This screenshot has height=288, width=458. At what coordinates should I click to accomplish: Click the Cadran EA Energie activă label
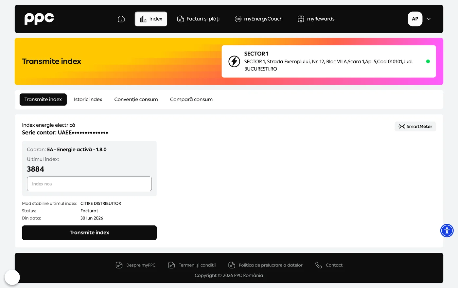tap(67, 150)
